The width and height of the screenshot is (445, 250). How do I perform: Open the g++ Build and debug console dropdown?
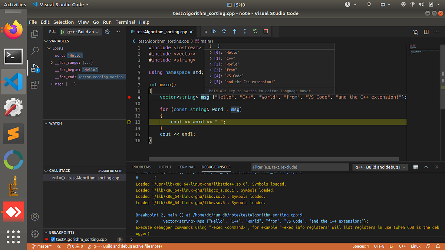pos(380,167)
